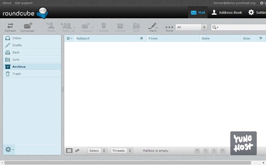The image size is (266, 165).
Task: Open the Get support link
Action: (x=23, y=3)
